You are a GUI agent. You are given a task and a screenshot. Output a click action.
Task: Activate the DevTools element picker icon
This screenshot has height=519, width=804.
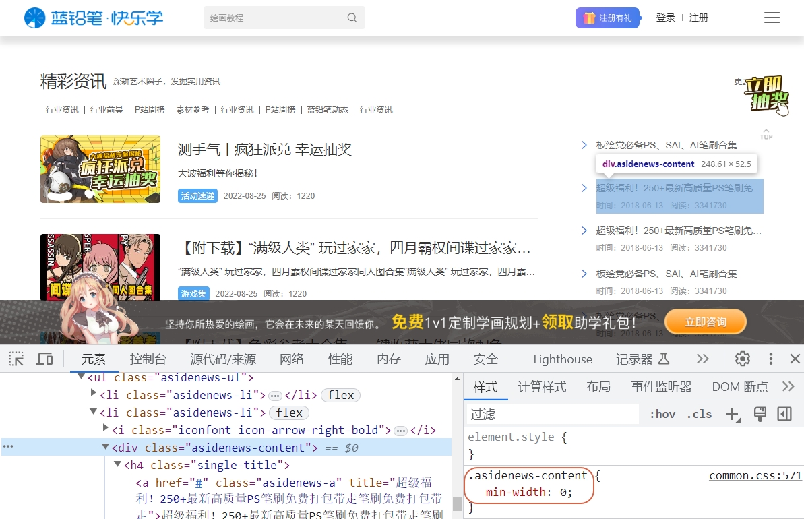click(16, 359)
